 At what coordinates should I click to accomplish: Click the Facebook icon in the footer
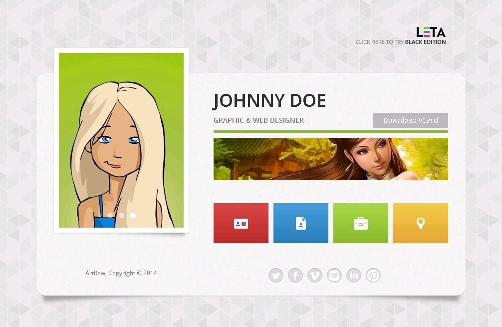[295, 276]
